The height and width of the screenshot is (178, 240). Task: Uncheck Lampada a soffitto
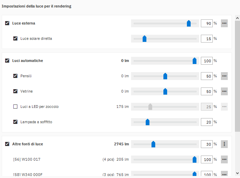coord(15,122)
